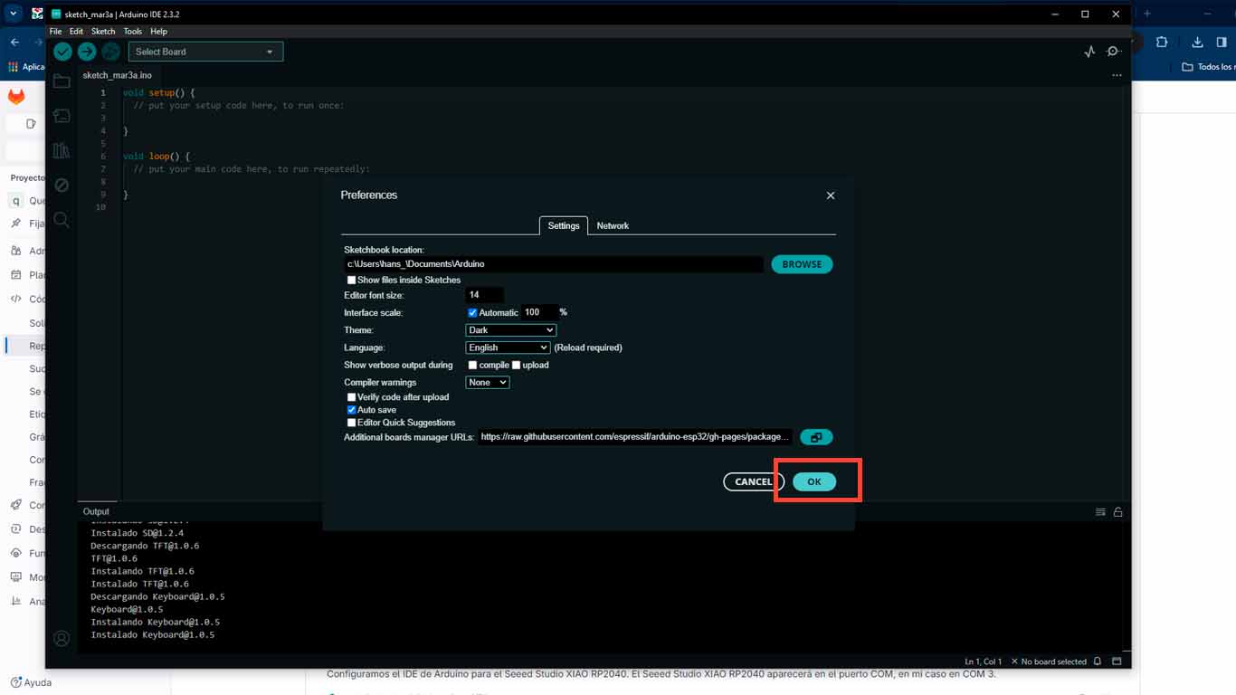Click the CANCEL button
The width and height of the screenshot is (1236, 695).
[754, 482]
